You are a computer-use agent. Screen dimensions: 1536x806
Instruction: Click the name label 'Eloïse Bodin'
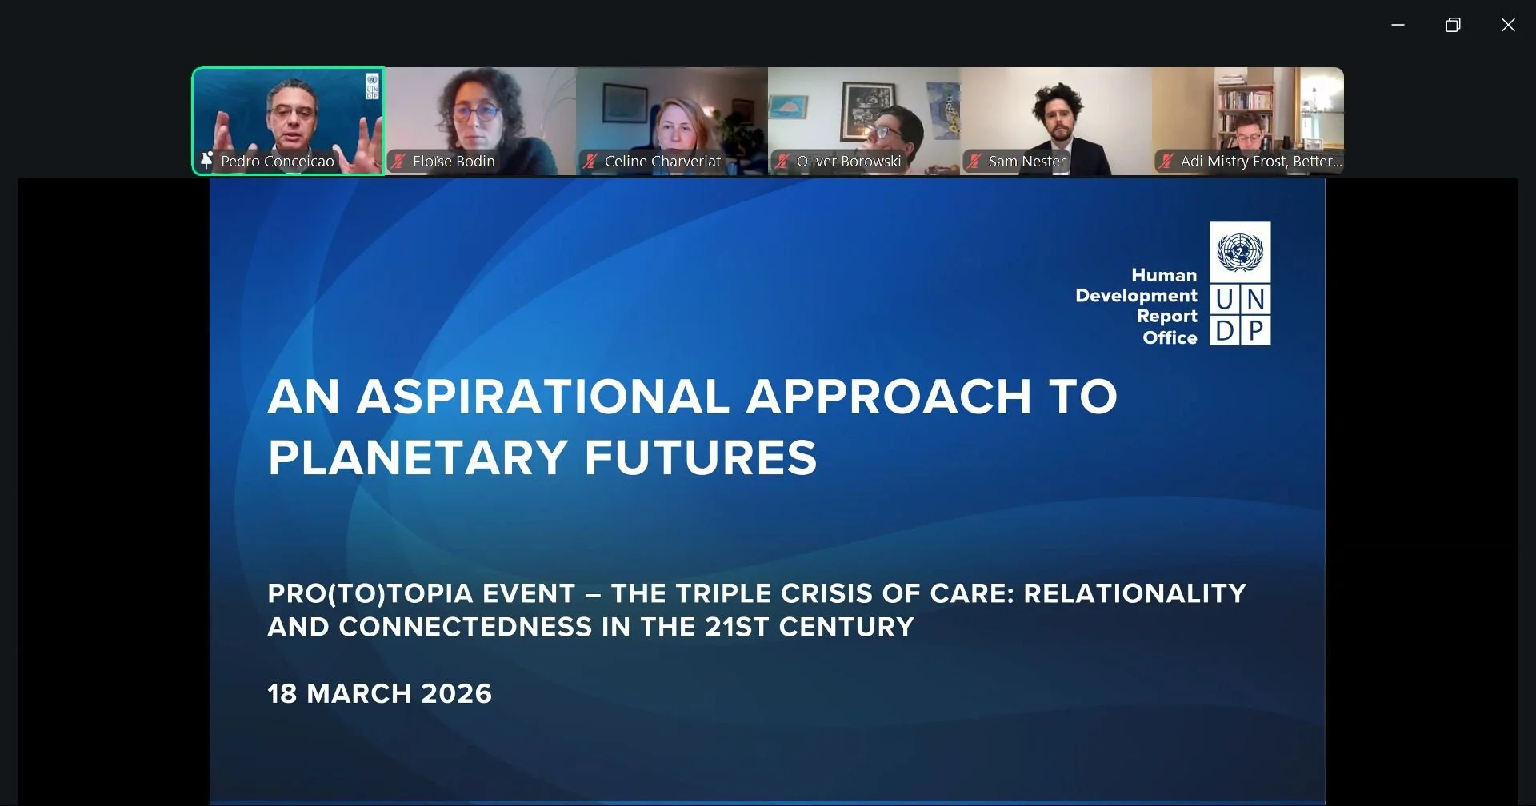click(454, 161)
